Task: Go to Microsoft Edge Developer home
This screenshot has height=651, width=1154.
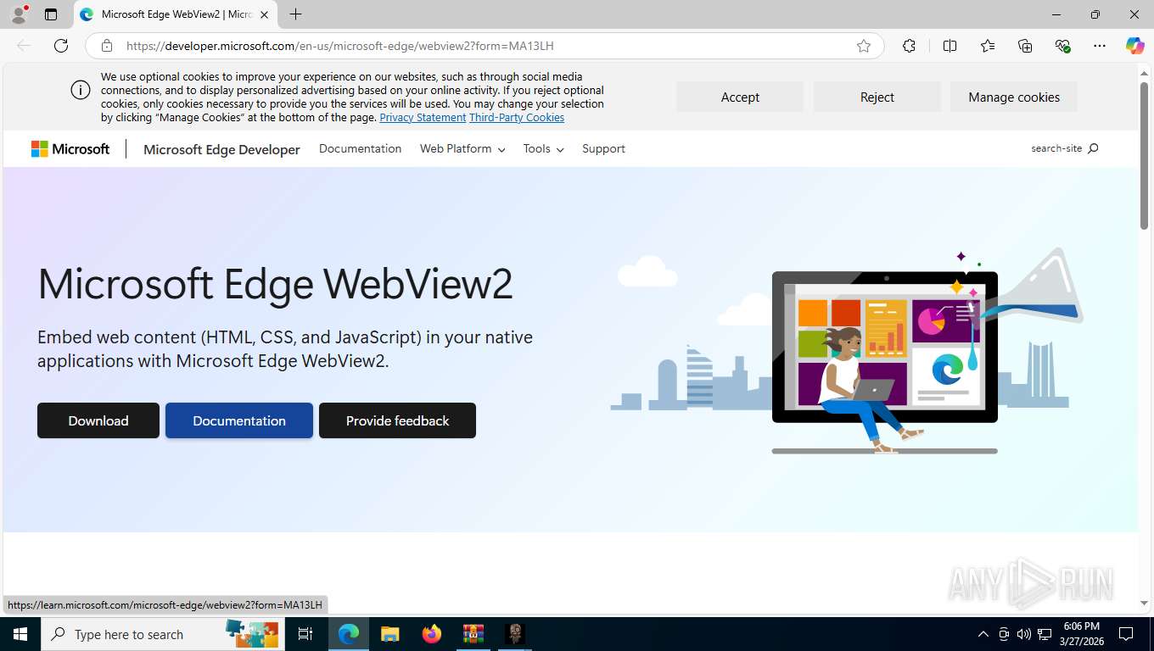Action: [221, 149]
